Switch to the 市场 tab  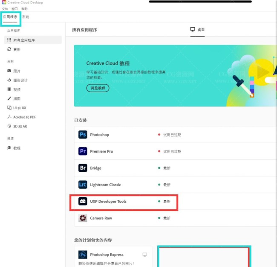26,17
